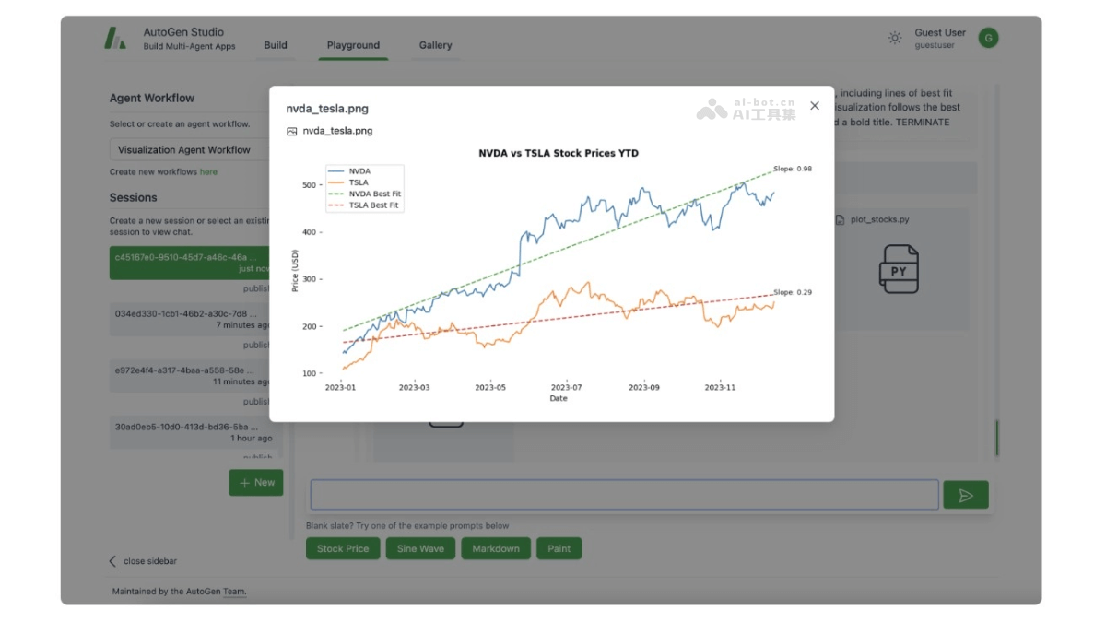
Task: Choose the Sine Wave example prompt
Action: point(420,549)
